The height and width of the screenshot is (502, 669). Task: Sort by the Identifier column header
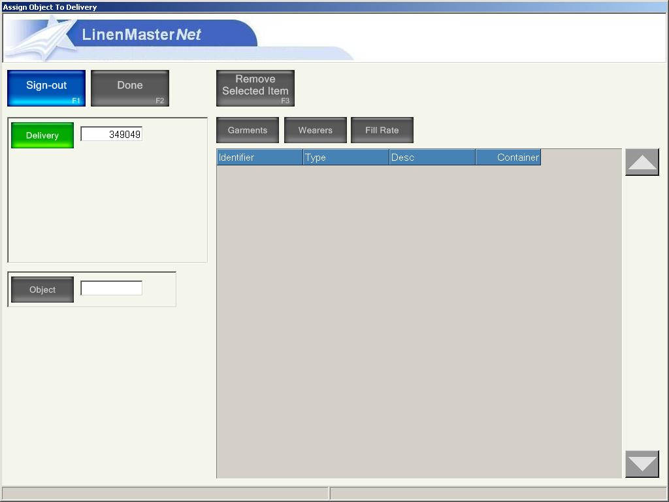[259, 158]
